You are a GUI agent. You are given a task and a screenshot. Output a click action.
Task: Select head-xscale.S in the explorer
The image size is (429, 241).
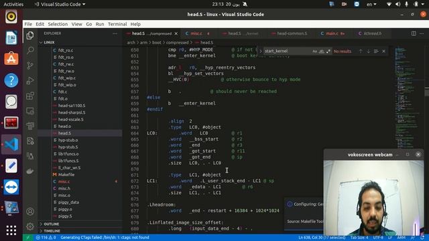pyautogui.click(x=70, y=119)
